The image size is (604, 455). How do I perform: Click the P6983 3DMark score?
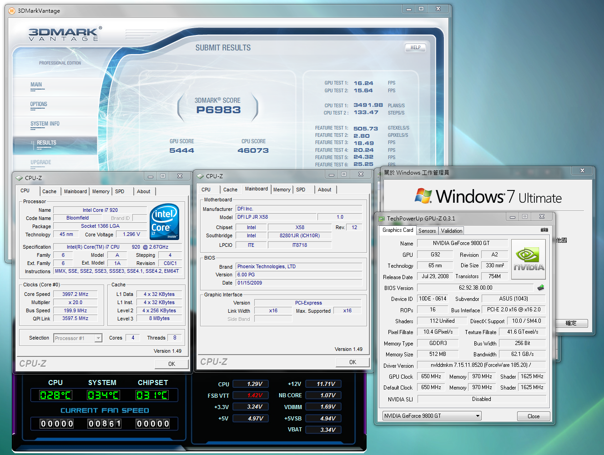tap(218, 110)
